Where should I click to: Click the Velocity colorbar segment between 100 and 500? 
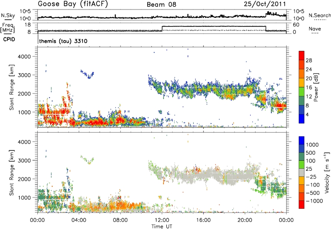pos(302,157)
